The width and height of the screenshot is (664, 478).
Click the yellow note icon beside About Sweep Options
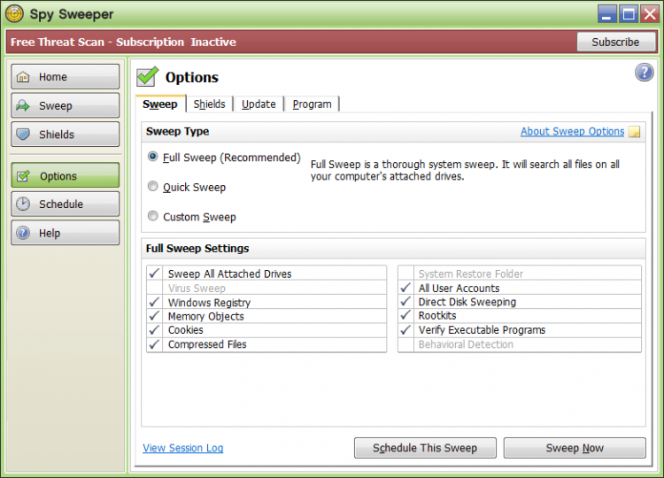point(634,132)
